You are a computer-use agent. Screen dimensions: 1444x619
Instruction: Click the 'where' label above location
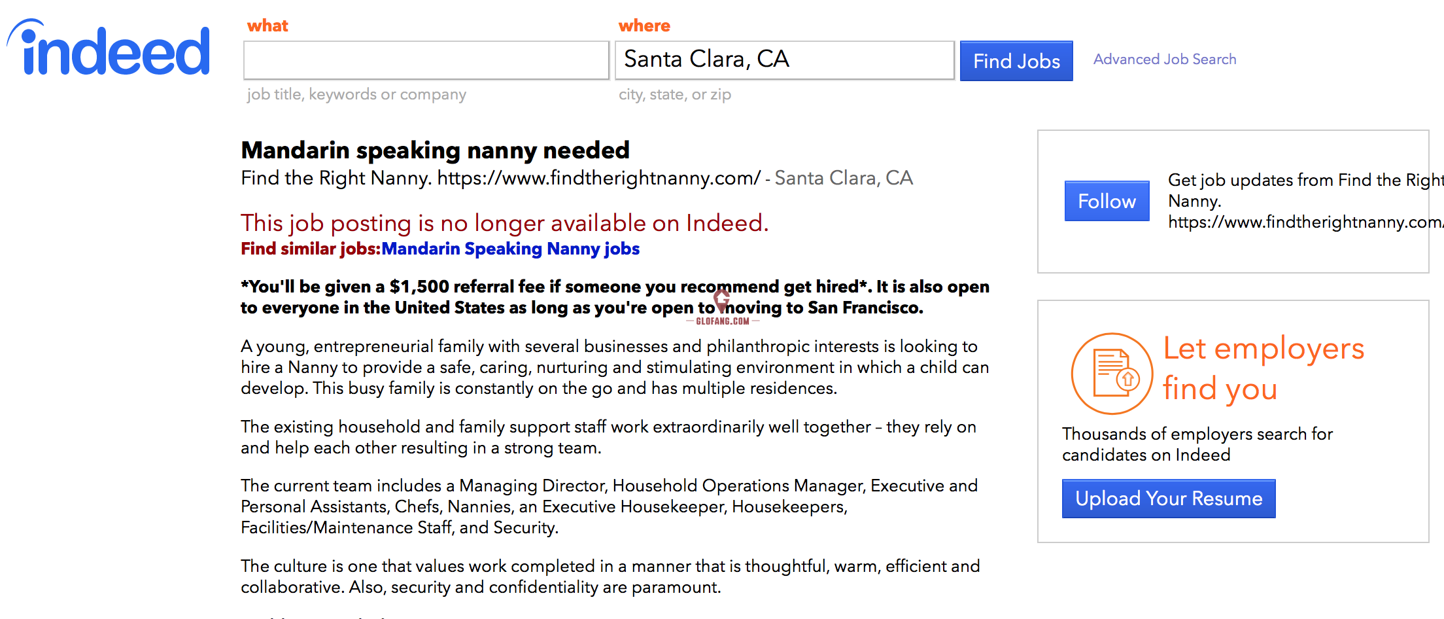pyautogui.click(x=644, y=26)
